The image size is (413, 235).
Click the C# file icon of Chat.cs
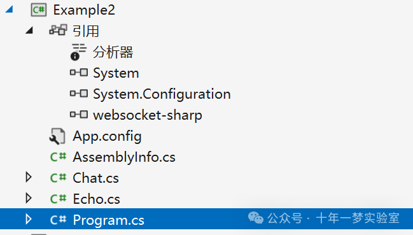click(x=58, y=178)
